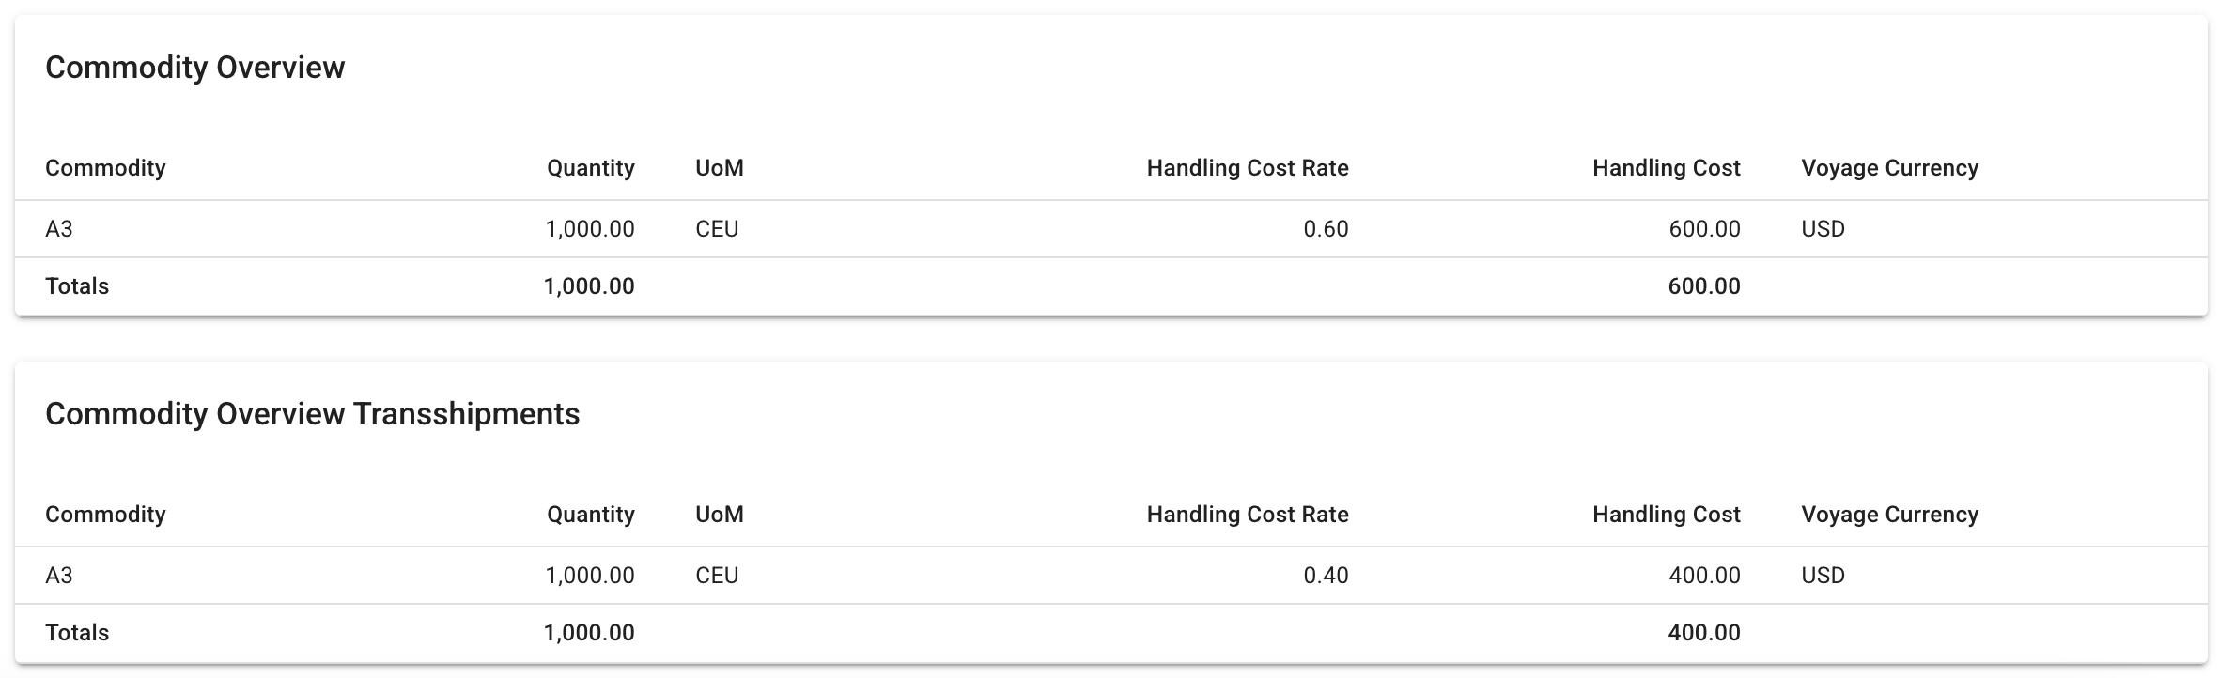This screenshot has height=678, width=2219.
Task: Click Voyage Currency header in first table
Action: [x=1889, y=168]
